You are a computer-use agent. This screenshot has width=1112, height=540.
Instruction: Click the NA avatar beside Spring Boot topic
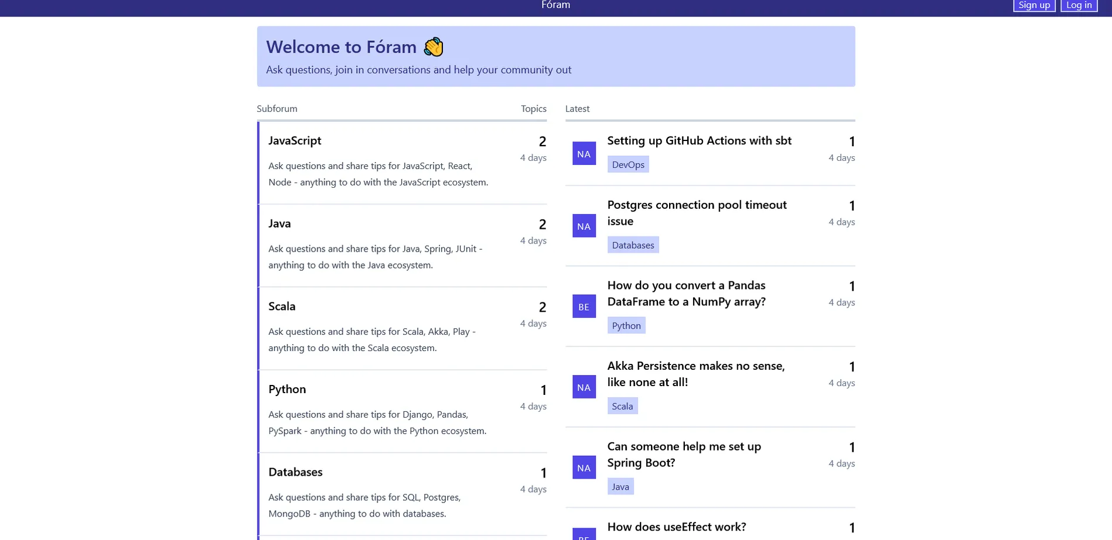[584, 467]
